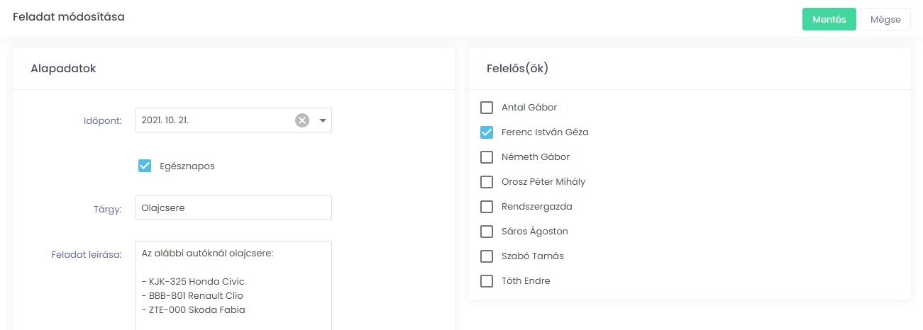The image size is (923, 330).
Task: Click the Rendszergazda name label
Action: pyautogui.click(x=536, y=207)
